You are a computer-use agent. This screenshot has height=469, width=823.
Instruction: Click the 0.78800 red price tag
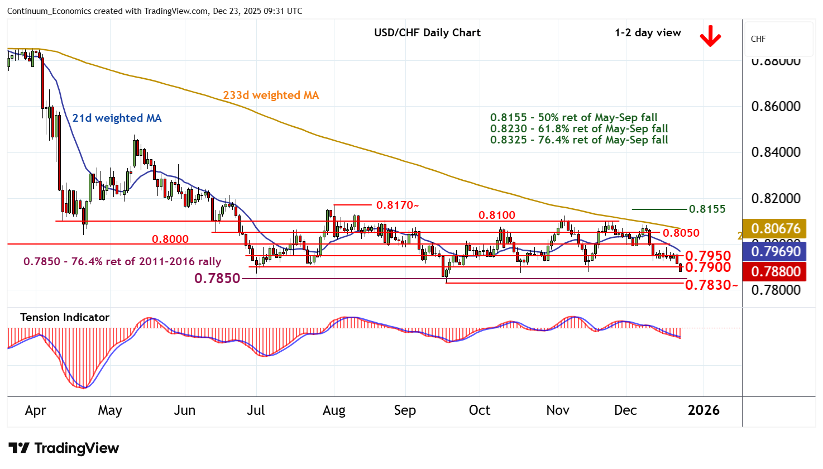775,272
